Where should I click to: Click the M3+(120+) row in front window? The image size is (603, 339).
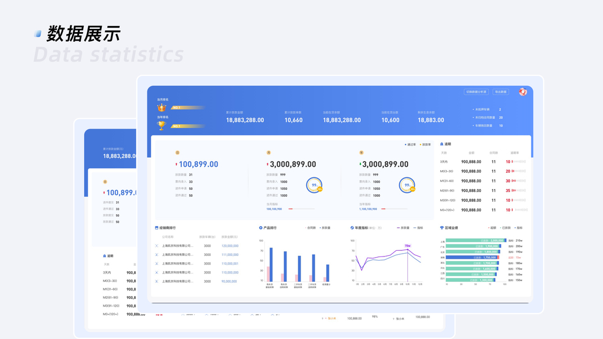tap(483, 210)
